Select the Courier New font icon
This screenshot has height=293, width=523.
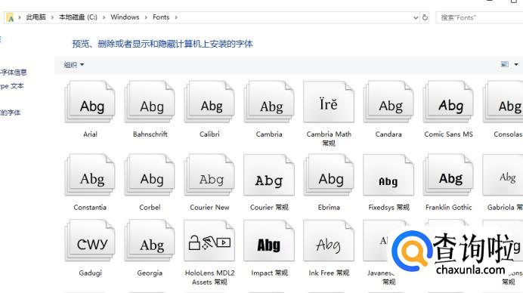click(x=209, y=175)
